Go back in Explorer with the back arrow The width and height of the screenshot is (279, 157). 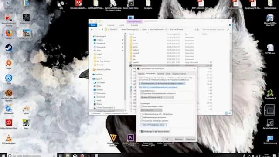tap(92, 29)
